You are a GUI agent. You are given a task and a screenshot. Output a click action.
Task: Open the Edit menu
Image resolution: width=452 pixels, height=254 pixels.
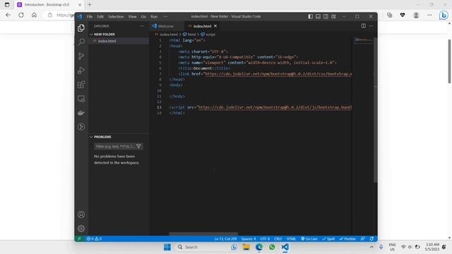click(100, 16)
